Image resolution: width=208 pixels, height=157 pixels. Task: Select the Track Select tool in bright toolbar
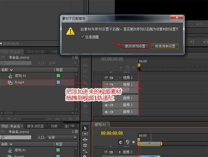85,134
